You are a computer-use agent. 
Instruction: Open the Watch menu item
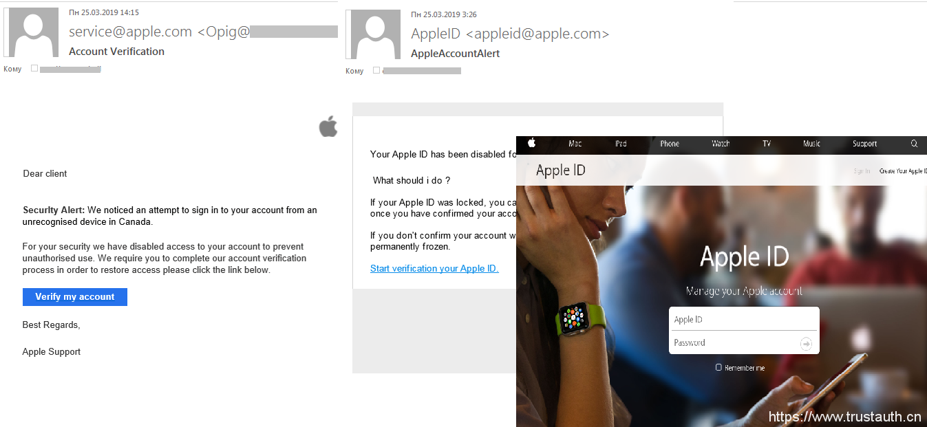[x=721, y=144]
